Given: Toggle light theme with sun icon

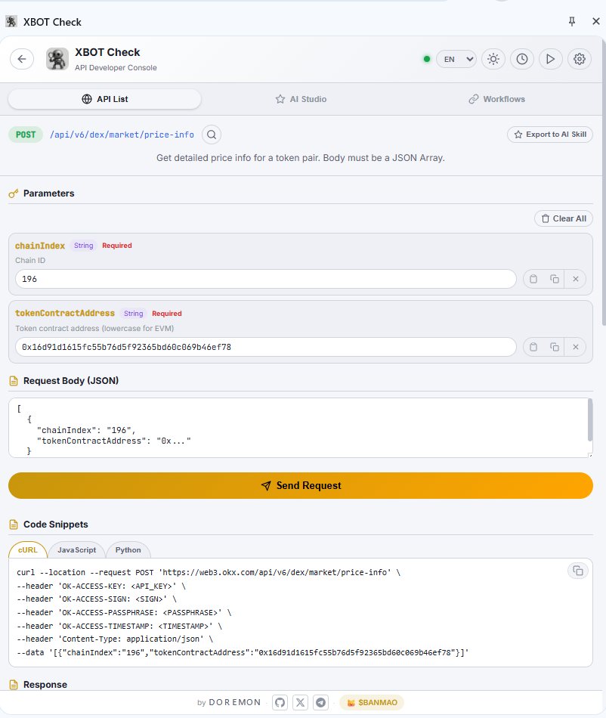Looking at the screenshot, I should [493, 59].
